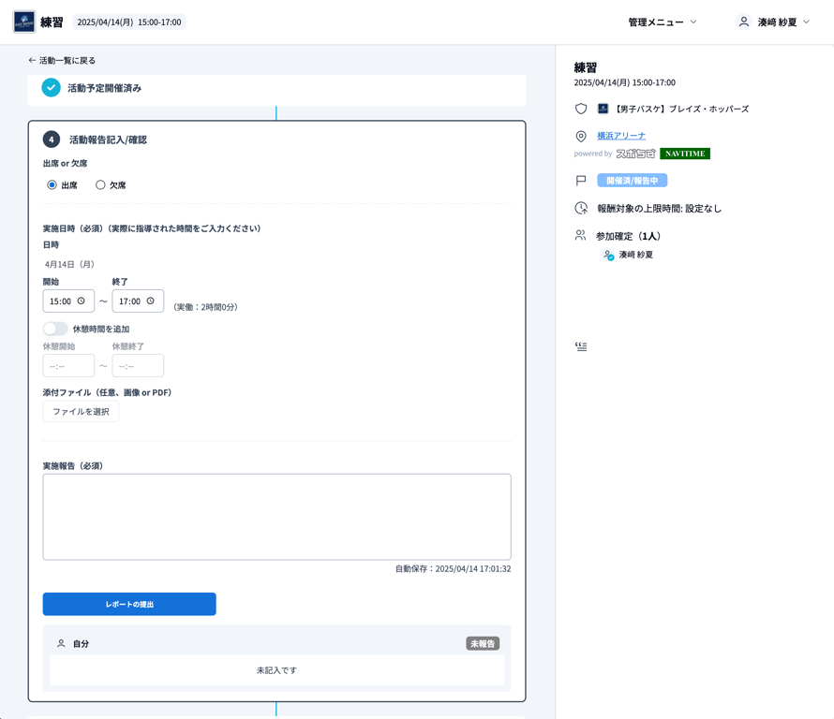Click the clock icon in start time field
This screenshot has width=834, height=719.
82,301
